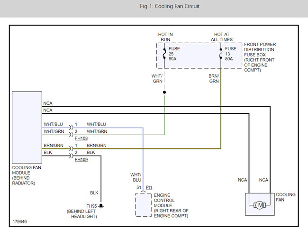The width and height of the screenshot is (308, 230).
Task: Click the 'COOLING FAN MODULE (BEHIND RADIATOR)' label
Action: 27,175
